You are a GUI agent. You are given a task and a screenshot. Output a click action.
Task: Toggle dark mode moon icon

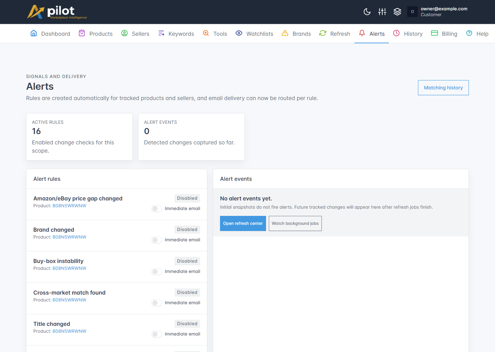coord(367,12)
